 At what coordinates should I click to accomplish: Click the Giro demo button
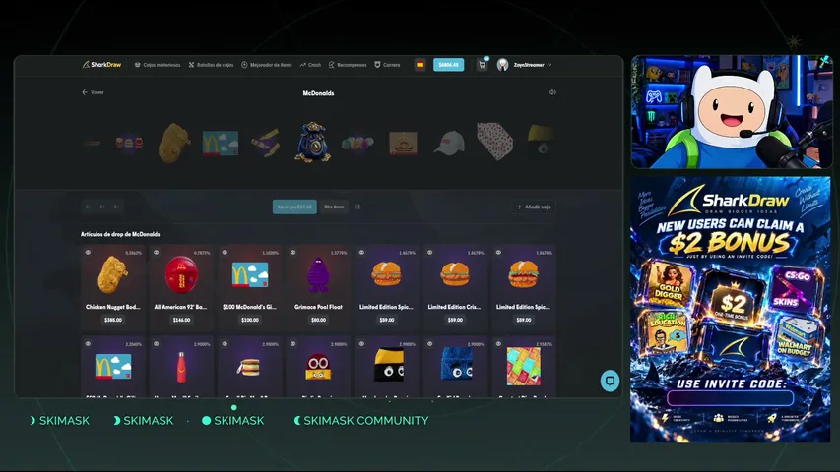point(334,206)
